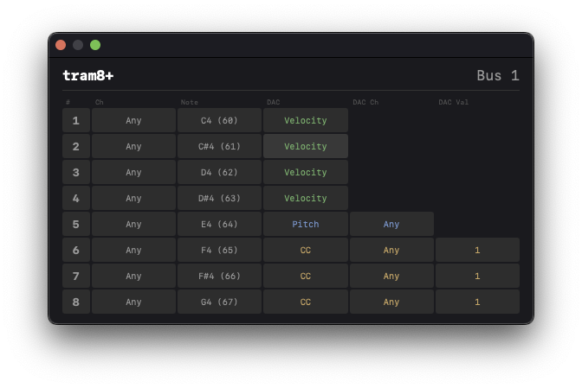Image resolution: width=582 pixels, height=388 pixels.
Task: Change the C#4 (61) note cell
Action: 219,146
